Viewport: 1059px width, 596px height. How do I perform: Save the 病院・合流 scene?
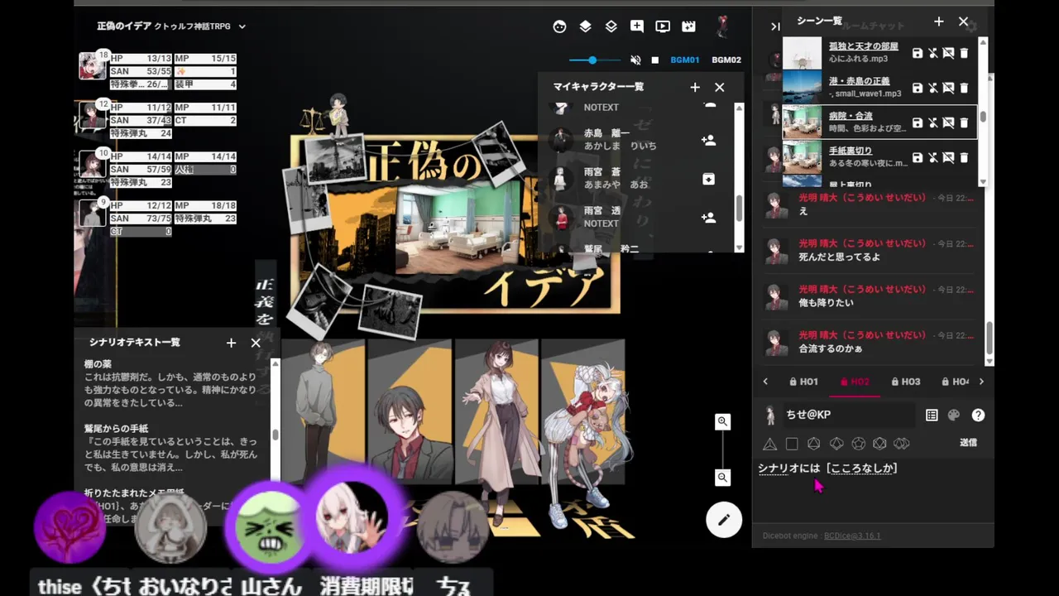click(x=917, y=123)
